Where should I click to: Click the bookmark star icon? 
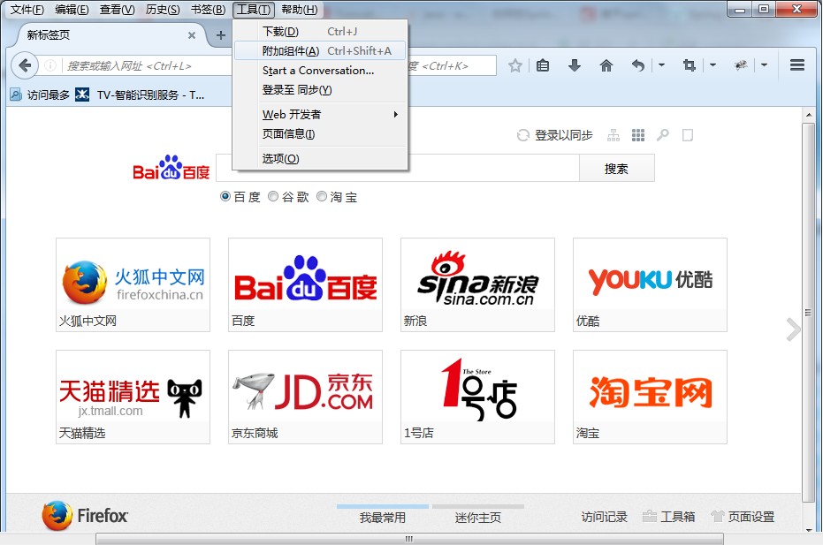[x=515, y=65]
